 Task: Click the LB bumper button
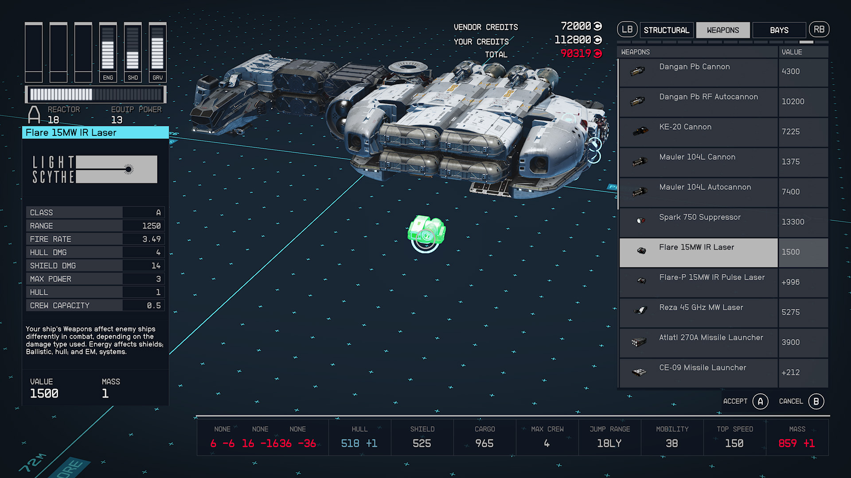627,30
